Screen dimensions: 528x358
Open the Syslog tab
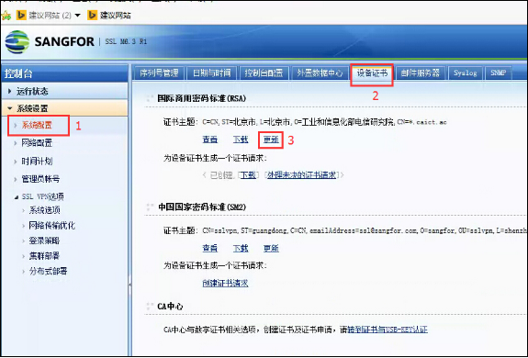(465, 73)
